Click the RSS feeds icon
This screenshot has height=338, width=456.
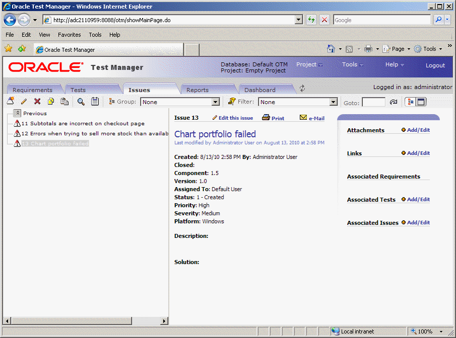click(x=349, y=49)
